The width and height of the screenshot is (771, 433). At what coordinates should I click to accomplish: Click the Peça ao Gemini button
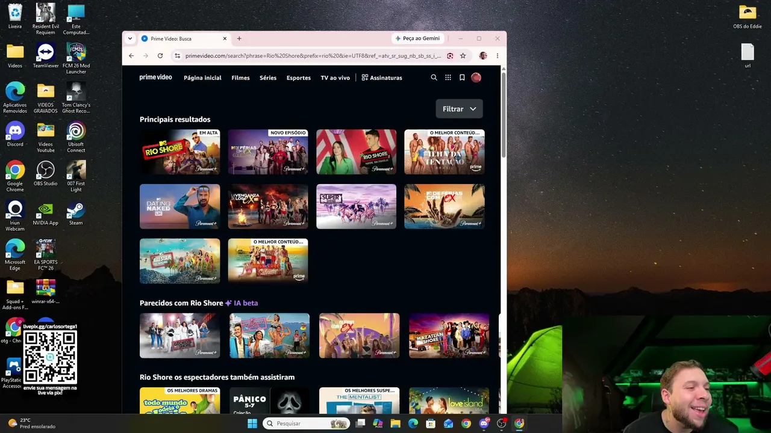(417, 38)
